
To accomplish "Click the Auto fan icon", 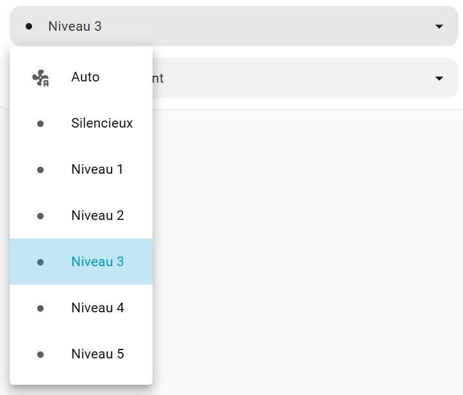I will (40, 78).
